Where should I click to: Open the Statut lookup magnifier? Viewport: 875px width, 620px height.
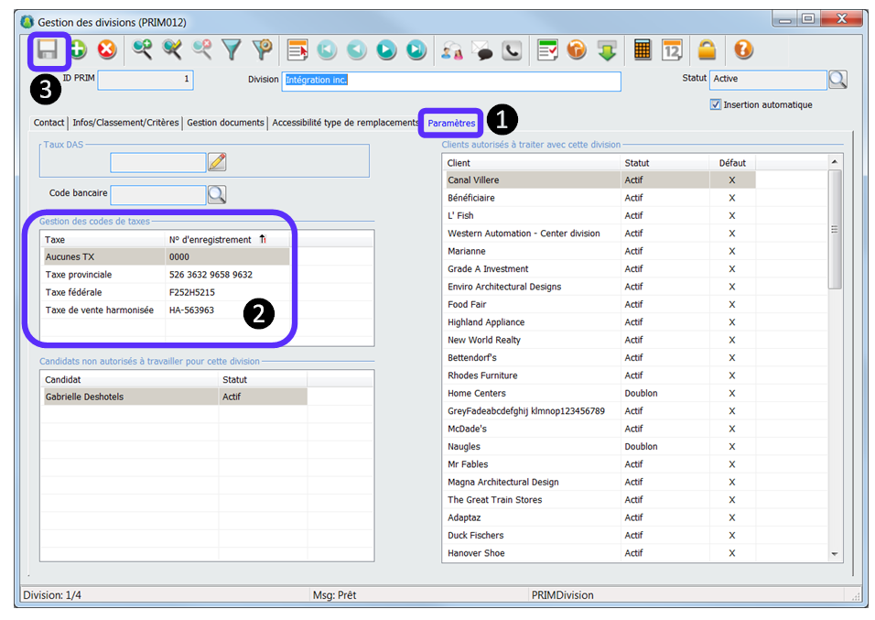(837, 80)
